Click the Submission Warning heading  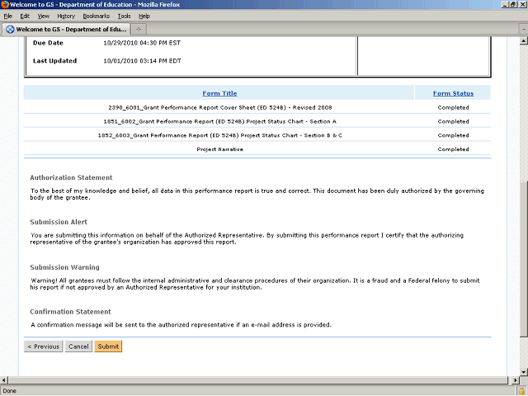point(64,267)
